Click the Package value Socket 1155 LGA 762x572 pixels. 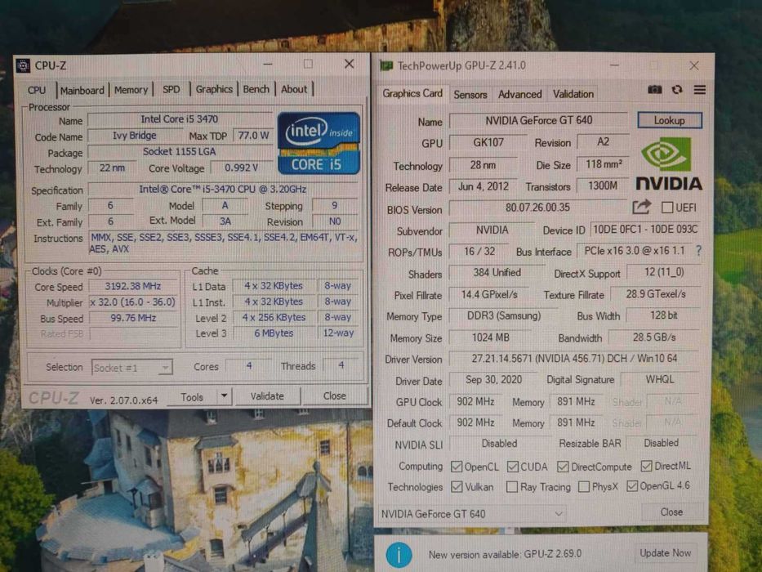click(x=180, y=152)
